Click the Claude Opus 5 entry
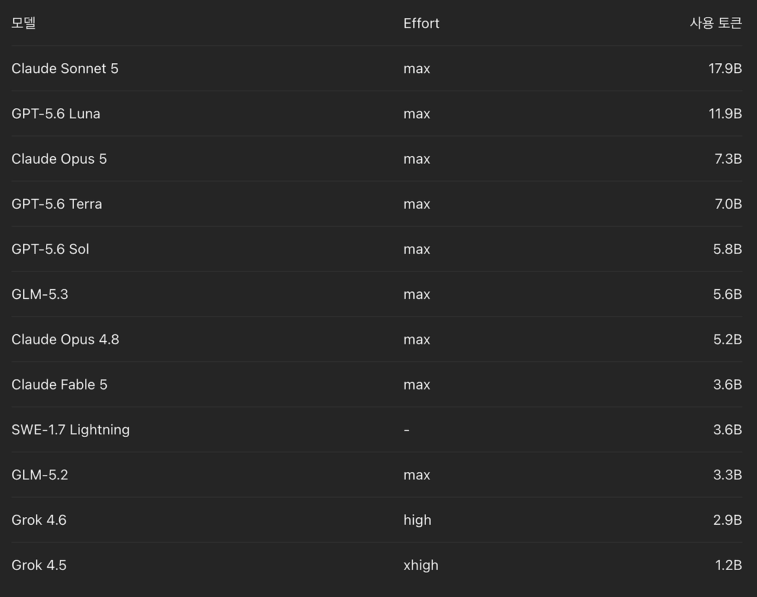757x597 pixels. click(x=59, y=159)
